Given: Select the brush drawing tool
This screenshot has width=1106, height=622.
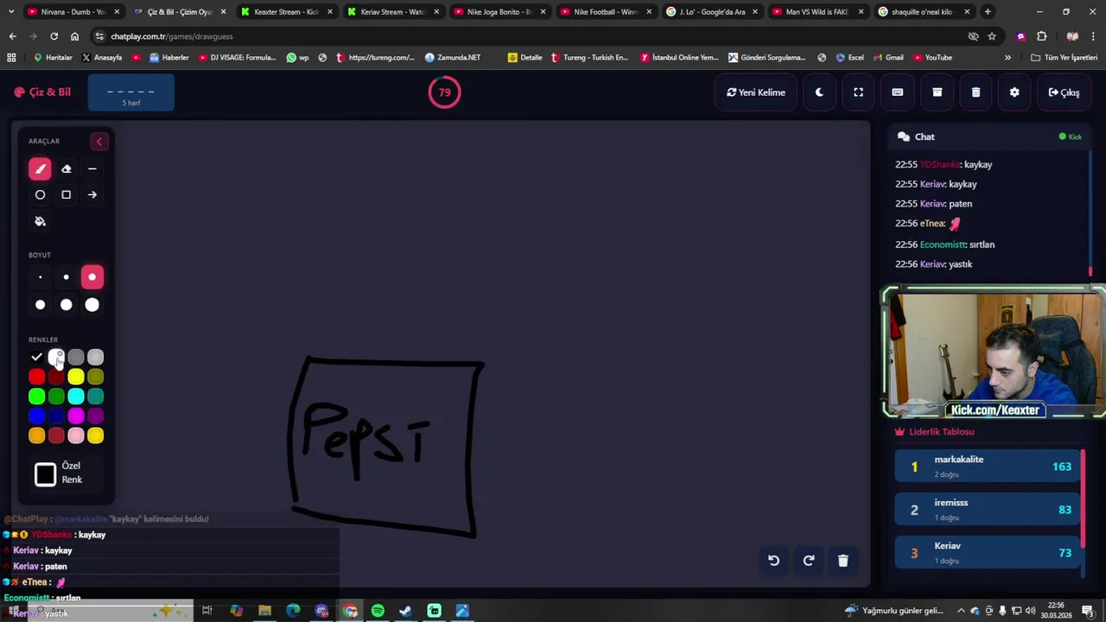Looking at the screenshot, I should click(40, 169).
